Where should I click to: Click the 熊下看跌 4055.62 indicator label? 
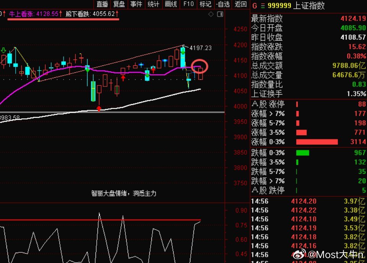point(92,14)
